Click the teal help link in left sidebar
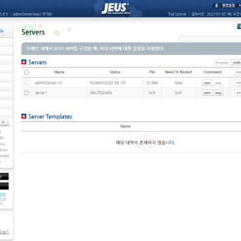Screen dimensions: 241x241 (3, 197)
